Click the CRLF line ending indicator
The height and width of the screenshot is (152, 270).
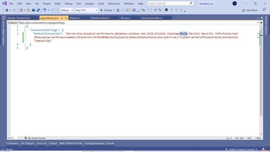pos(258,138)
